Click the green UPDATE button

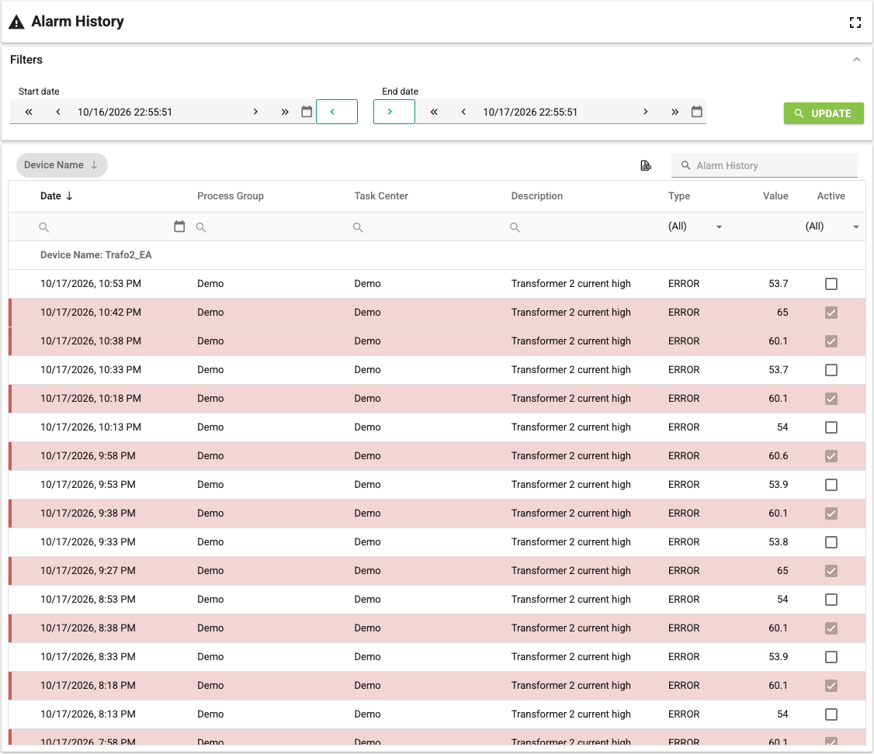[824, 113]
